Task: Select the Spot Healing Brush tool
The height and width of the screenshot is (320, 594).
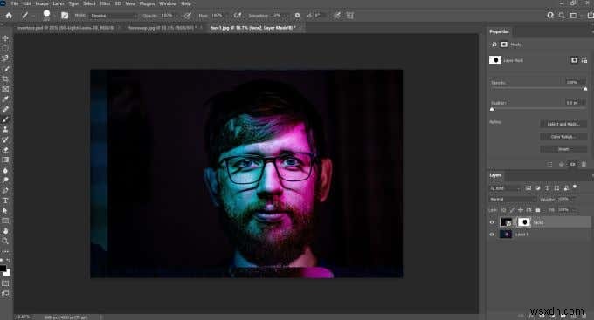Action: coord(5,109)
